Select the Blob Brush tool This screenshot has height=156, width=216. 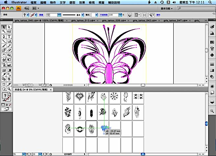click(x=4, y=50)
